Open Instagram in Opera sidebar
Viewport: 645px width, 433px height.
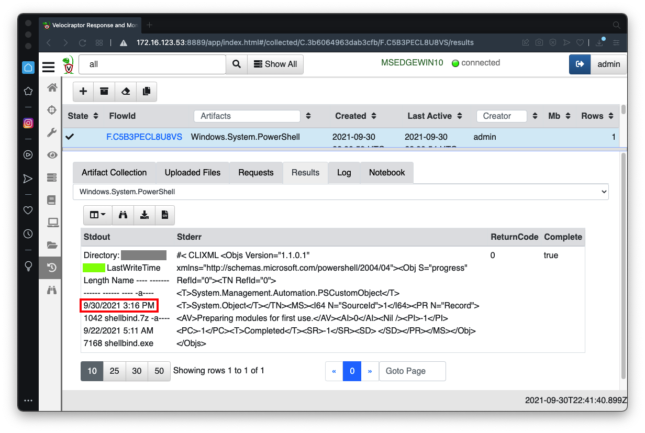pos(28,124)
